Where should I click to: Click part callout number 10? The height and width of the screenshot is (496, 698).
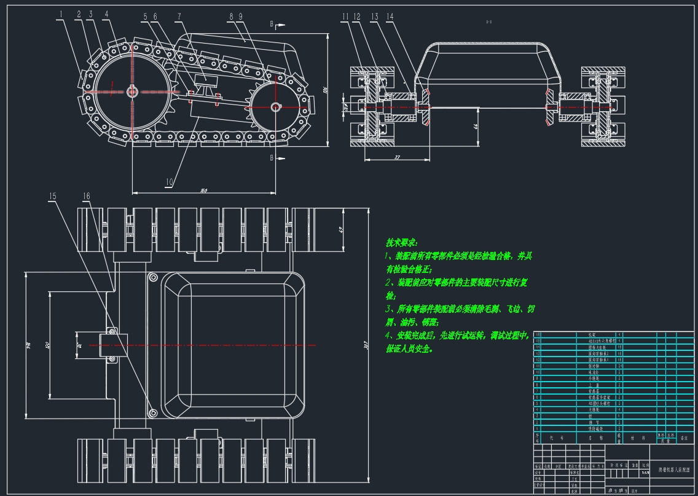click(169, 182)
